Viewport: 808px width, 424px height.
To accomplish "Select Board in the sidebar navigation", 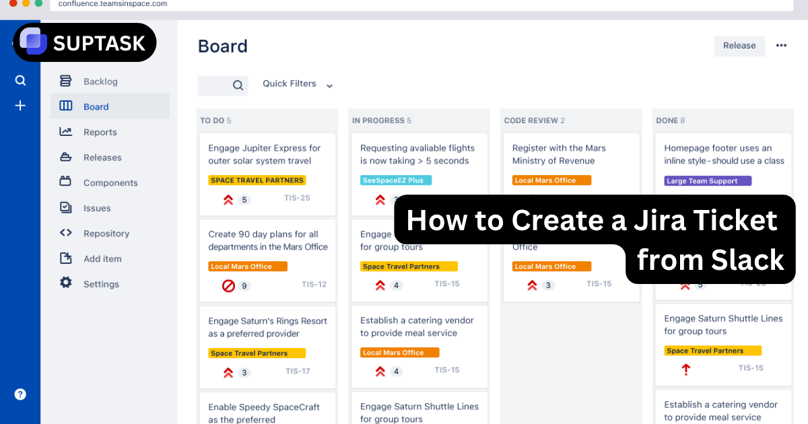I will click(x=96, y=106).
